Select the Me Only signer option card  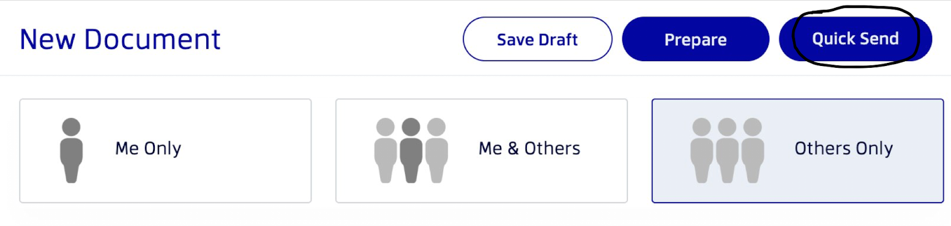165,150
